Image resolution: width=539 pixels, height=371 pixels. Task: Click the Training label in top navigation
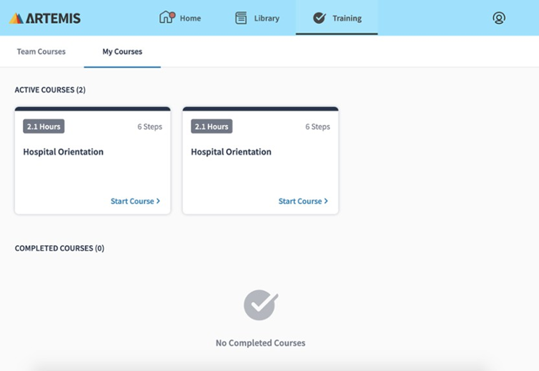pyautogui.click(x=347, y=18)
